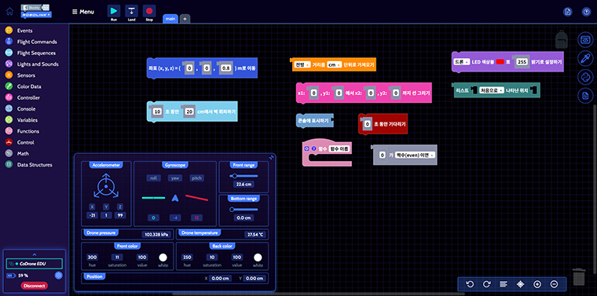Open the file icon in top bar
Screen dimensions: 597x296
pyautogui.click(x=568, y=12)
